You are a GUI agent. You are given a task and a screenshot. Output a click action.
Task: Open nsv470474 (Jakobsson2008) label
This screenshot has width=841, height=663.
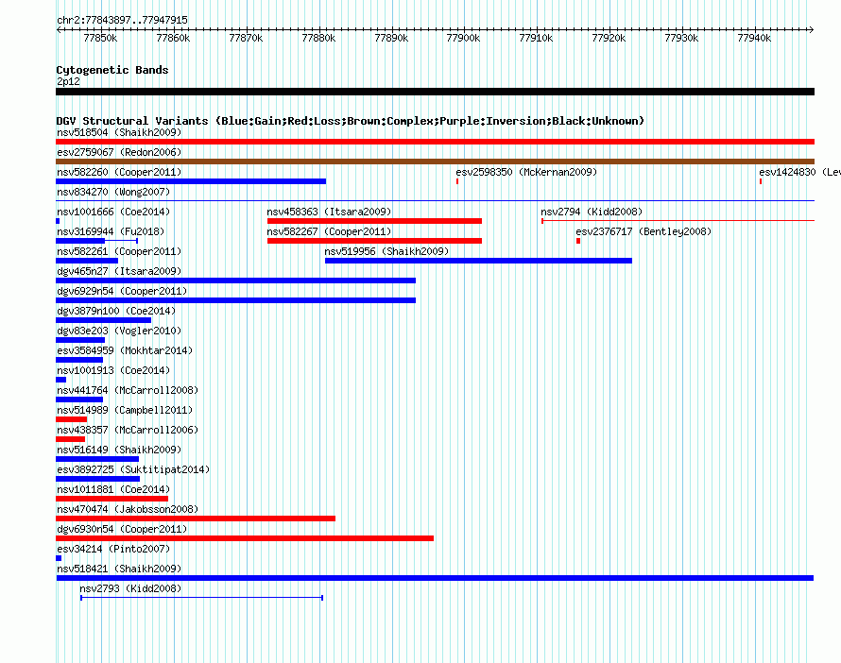(x=128, y=509)
